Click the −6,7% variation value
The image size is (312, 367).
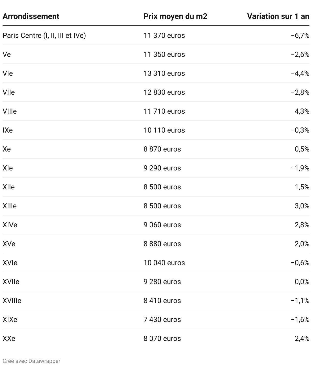pos(300,35)
